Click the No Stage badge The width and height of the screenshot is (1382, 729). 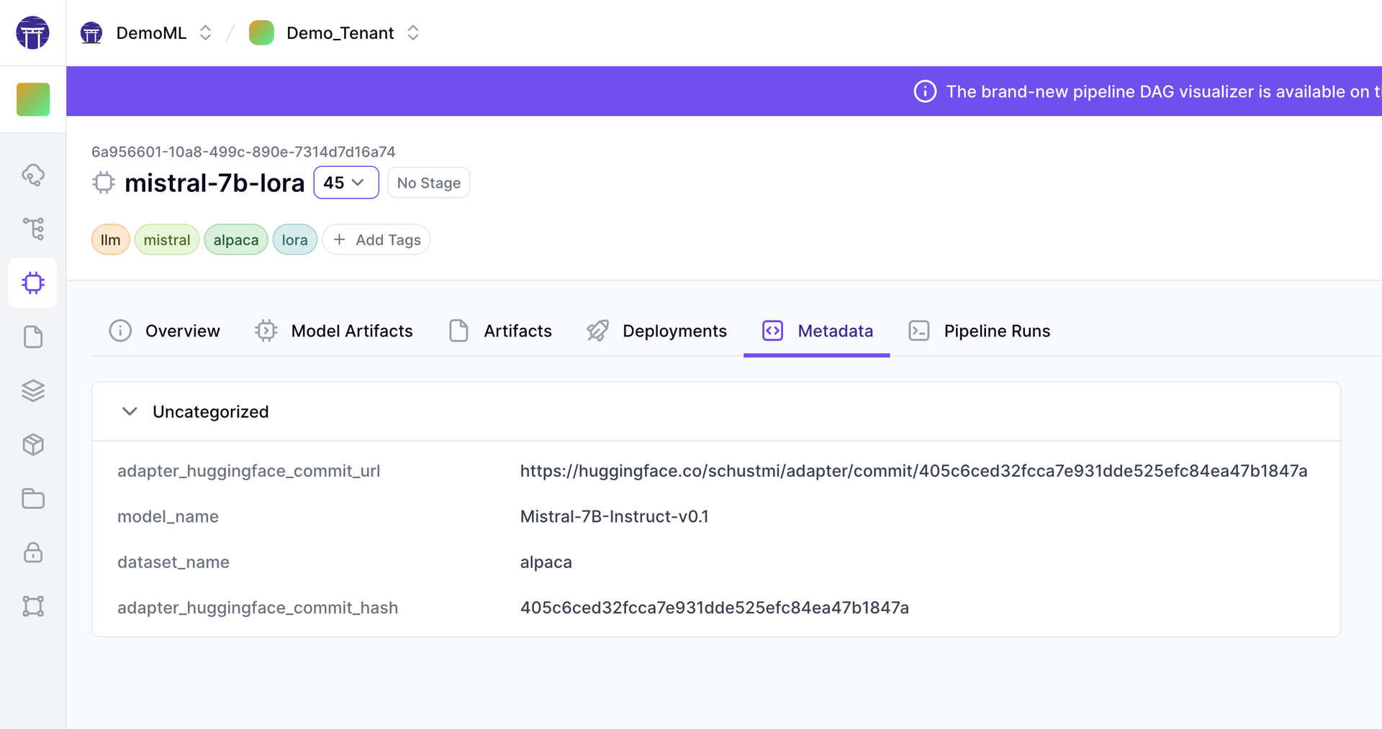(x=428, y=183)
